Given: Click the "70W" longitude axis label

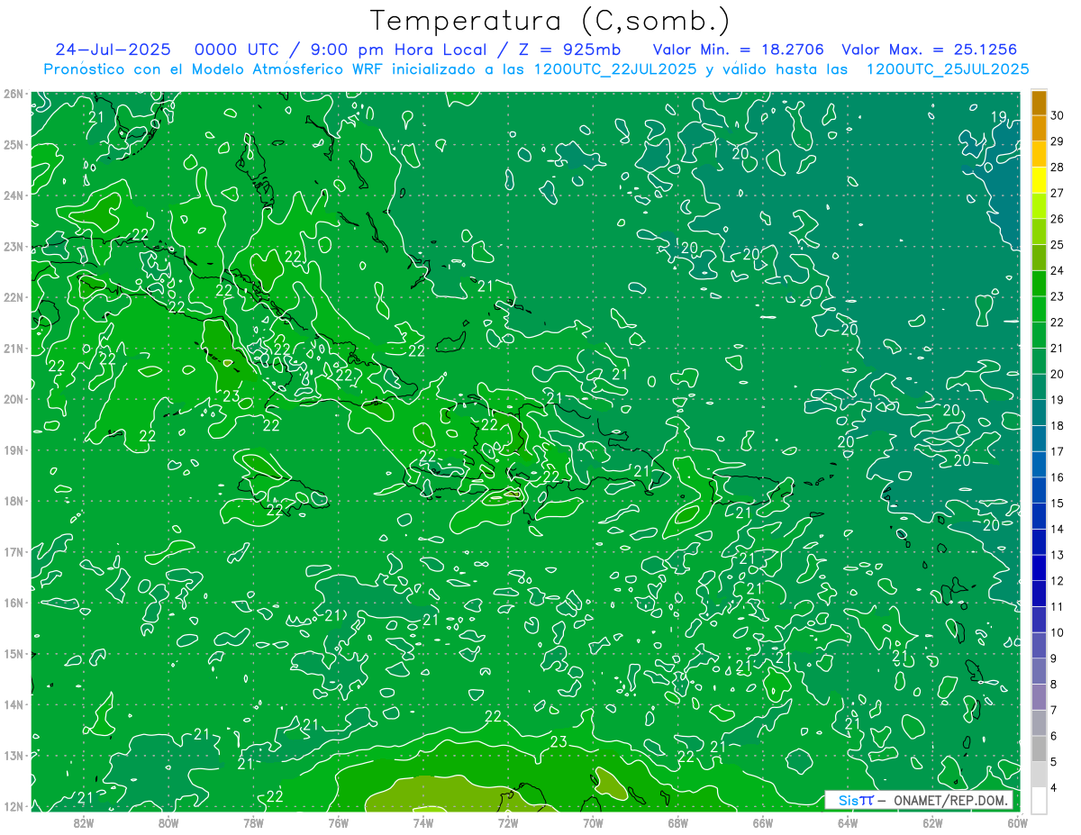Looking at the screenshot, I should click(x=593, y=822).
